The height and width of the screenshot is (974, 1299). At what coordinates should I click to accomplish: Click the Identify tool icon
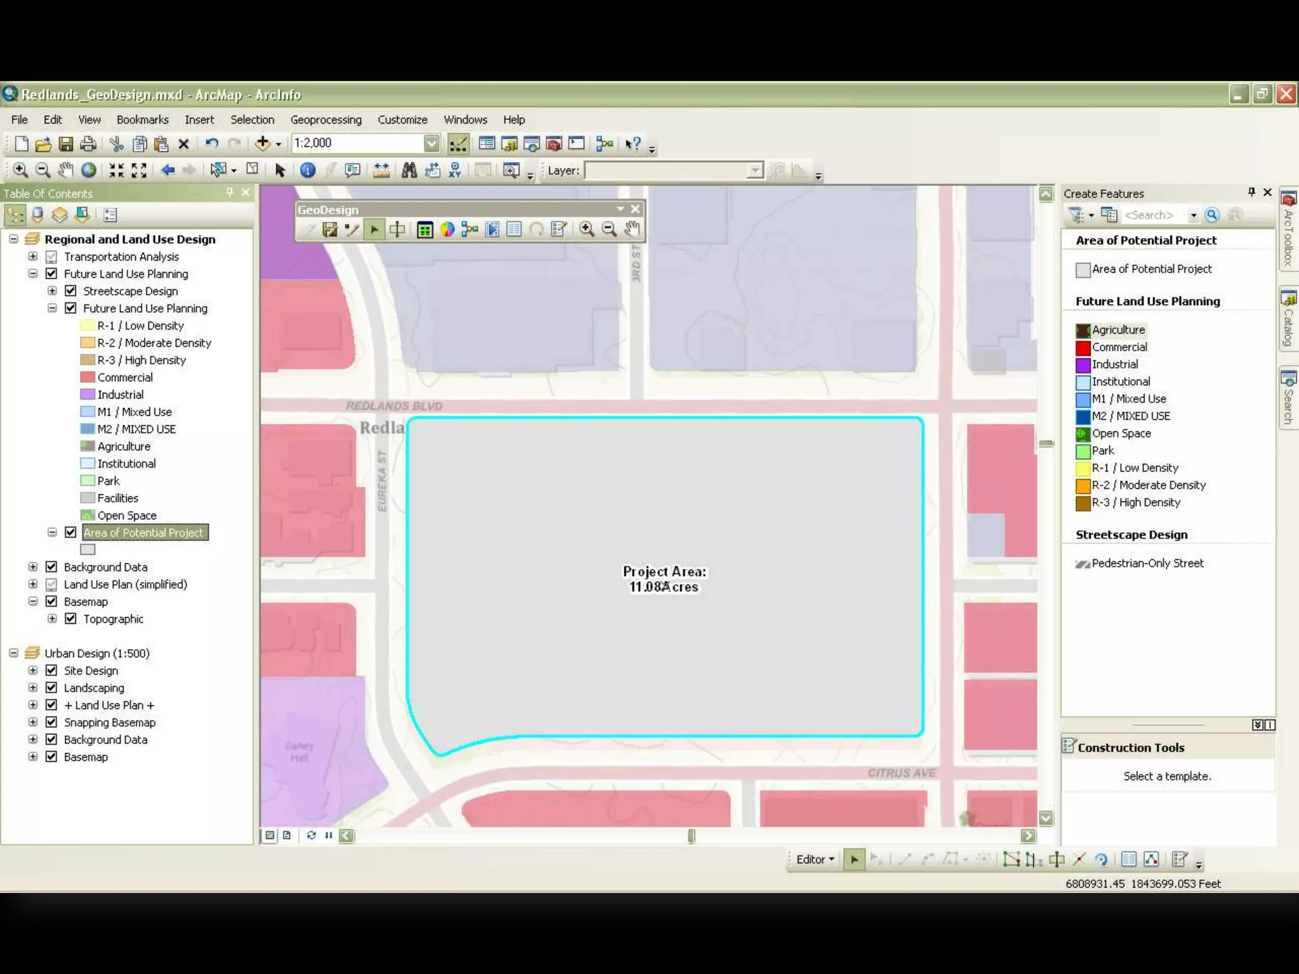(x=308, y=170)
